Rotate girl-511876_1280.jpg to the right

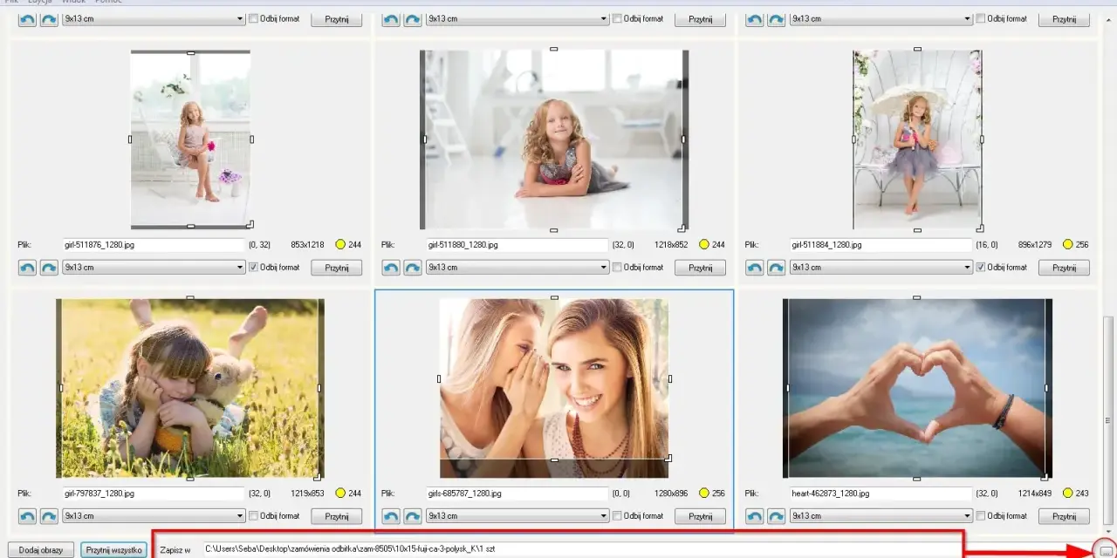49,268
